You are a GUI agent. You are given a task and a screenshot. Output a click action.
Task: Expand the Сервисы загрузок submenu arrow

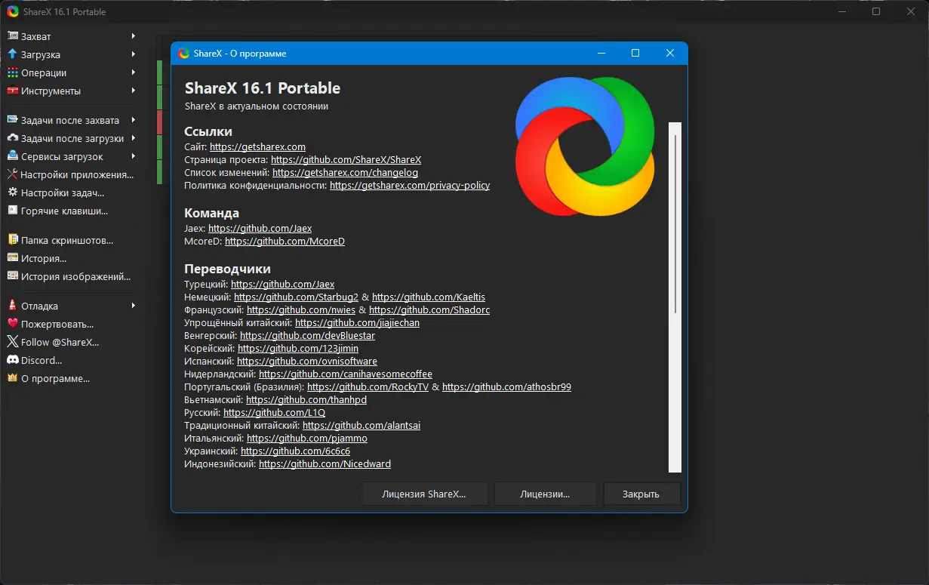coord(134,156)
